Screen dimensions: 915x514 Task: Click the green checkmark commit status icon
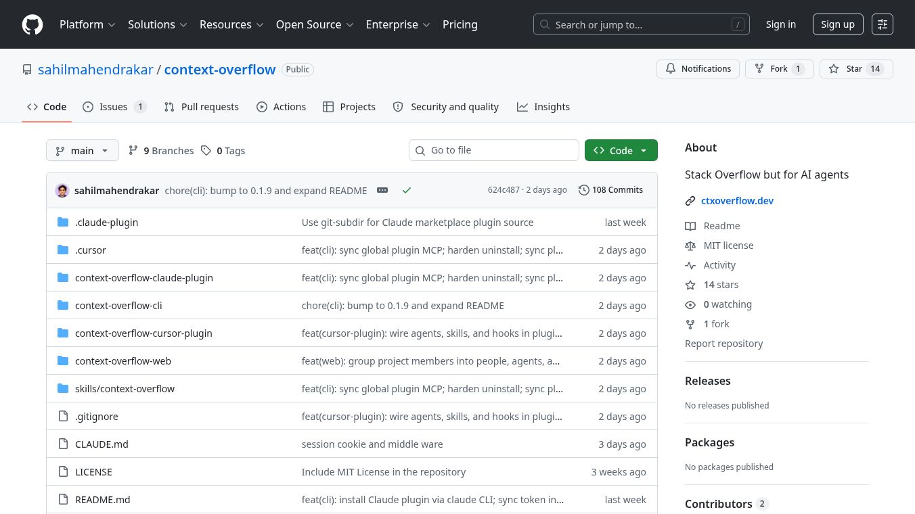[x=407, y=191]
